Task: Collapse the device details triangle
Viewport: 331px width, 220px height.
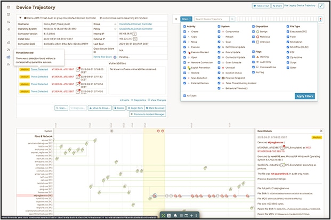Action: [20, 18]
